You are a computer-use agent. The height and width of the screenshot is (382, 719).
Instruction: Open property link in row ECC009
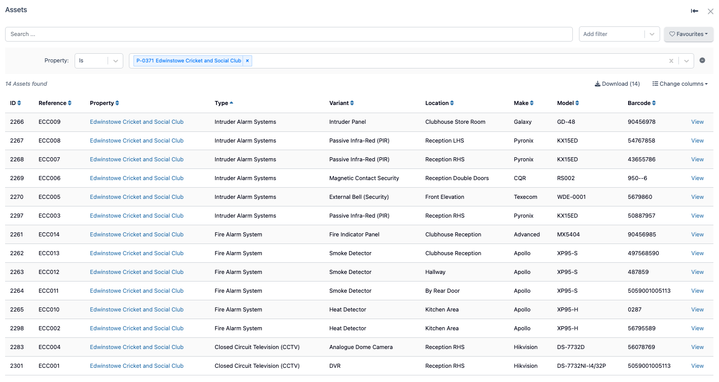click(136, 122)
